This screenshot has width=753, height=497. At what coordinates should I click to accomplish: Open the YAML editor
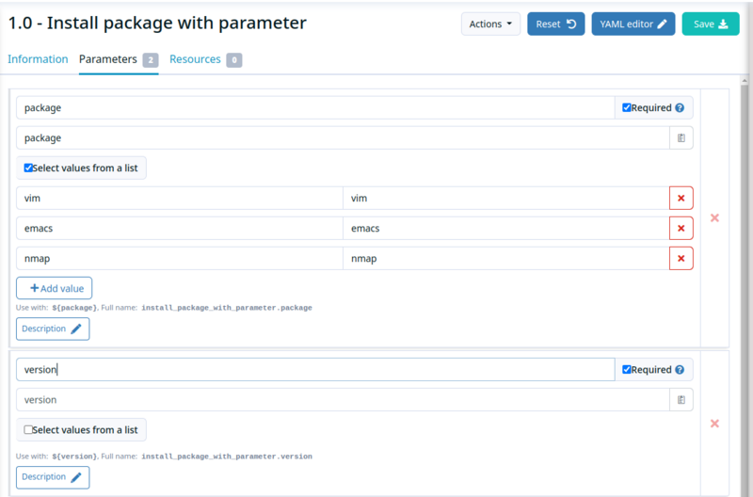click(x=633, y=24)
